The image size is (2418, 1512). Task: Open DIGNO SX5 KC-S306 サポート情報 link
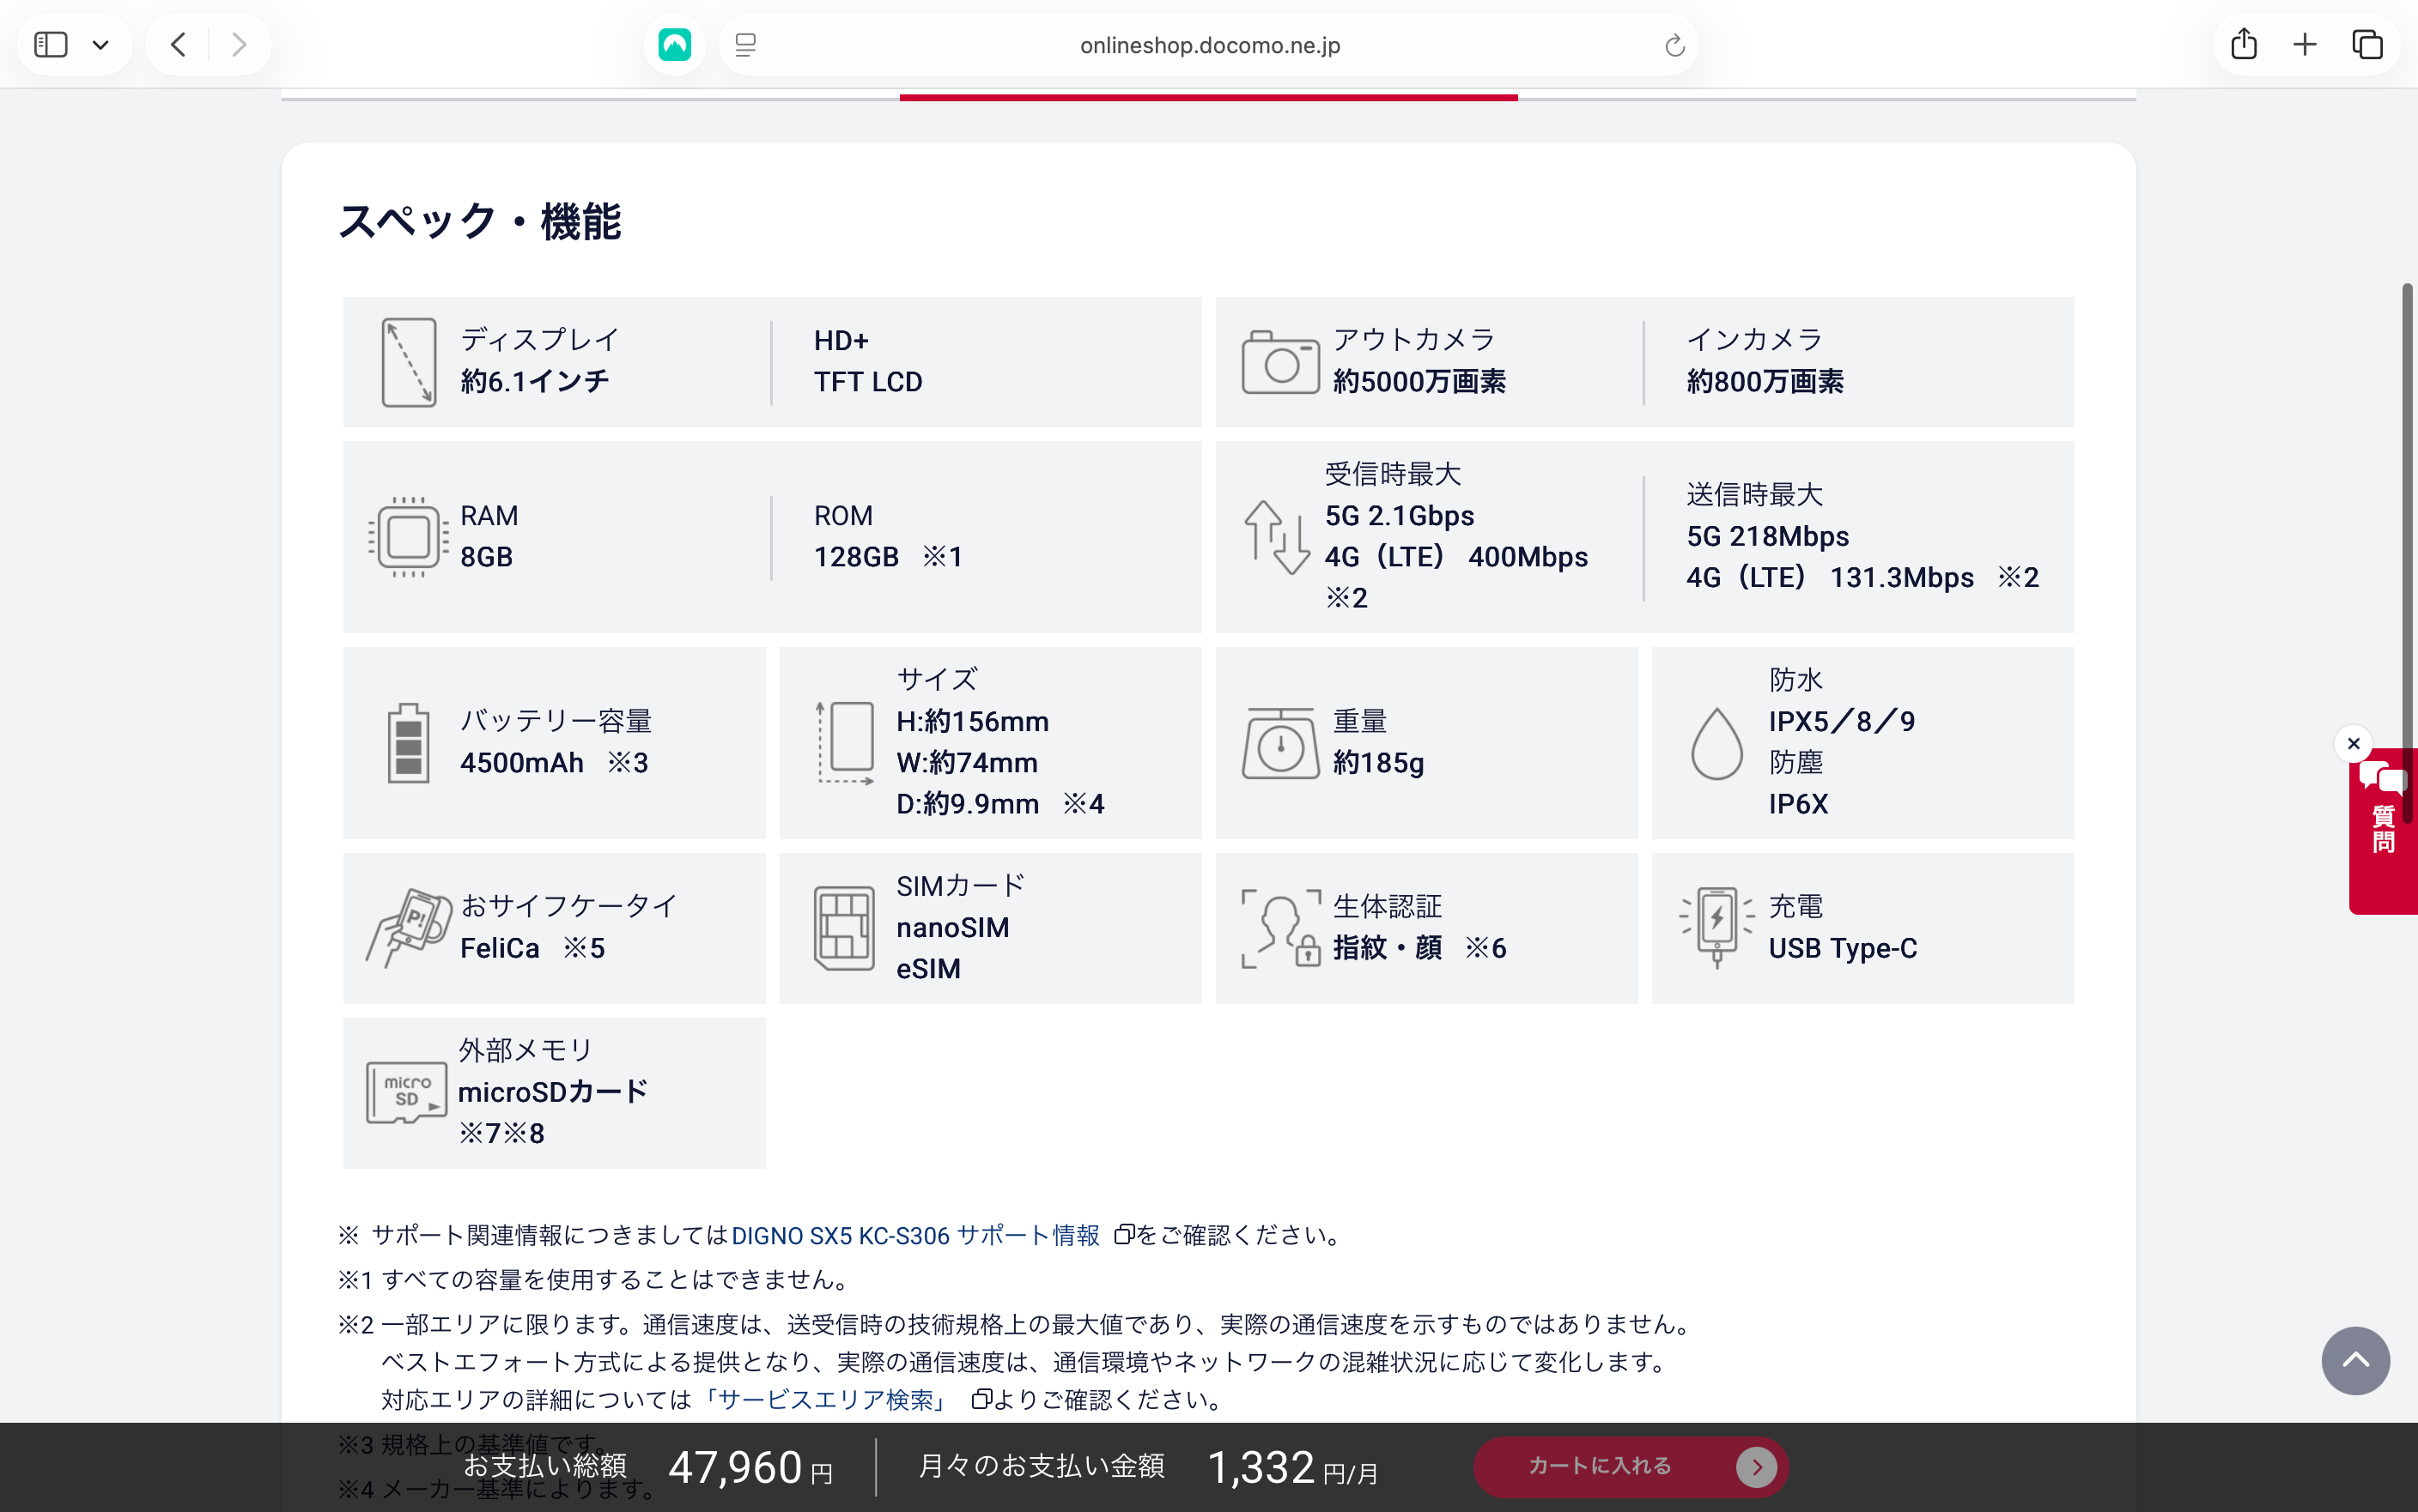(x=915, y=1235)
